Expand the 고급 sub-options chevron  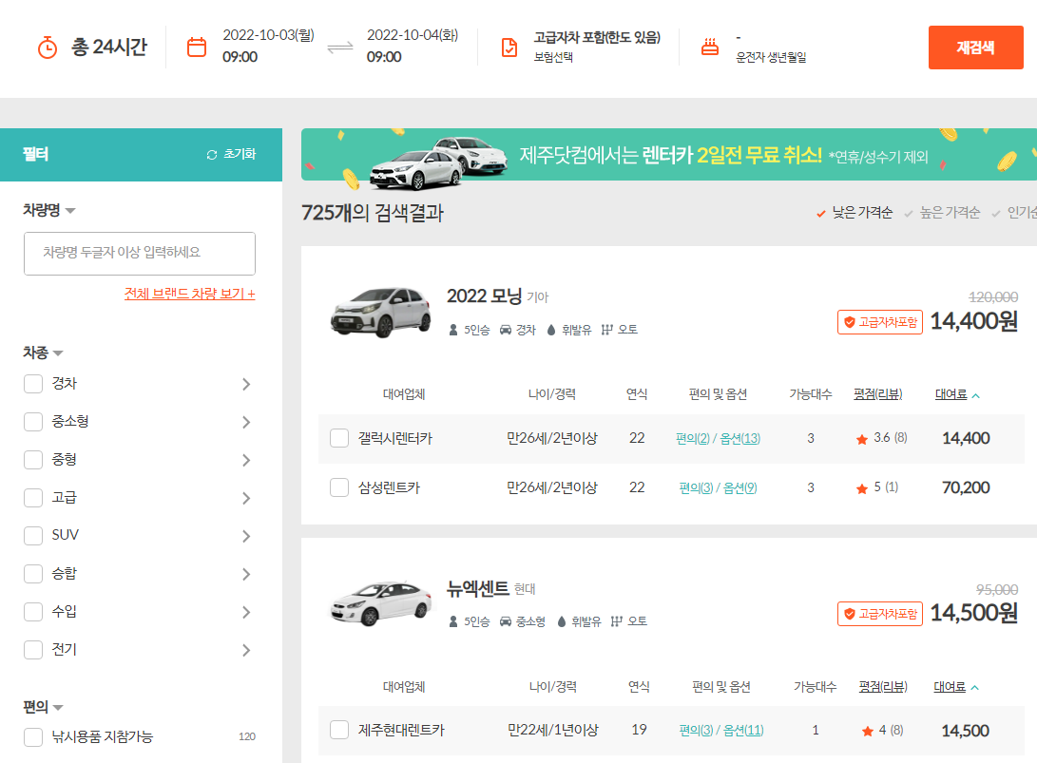246,498
